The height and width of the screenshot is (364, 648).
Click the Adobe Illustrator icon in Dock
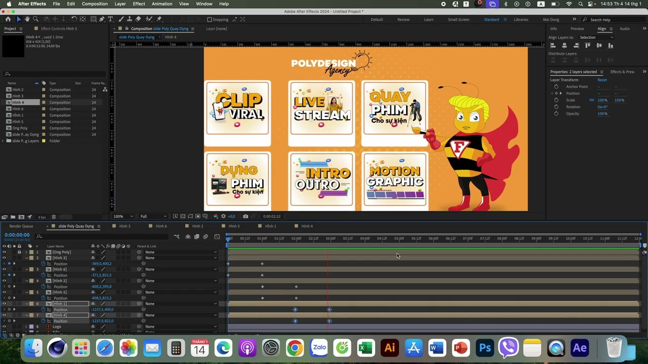coord(390,348)
